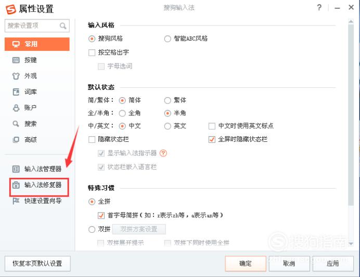Viewport: 360px width, 277px height.
Task: Click the list icon beside 输入法管理器
Action: coord(16,169)
